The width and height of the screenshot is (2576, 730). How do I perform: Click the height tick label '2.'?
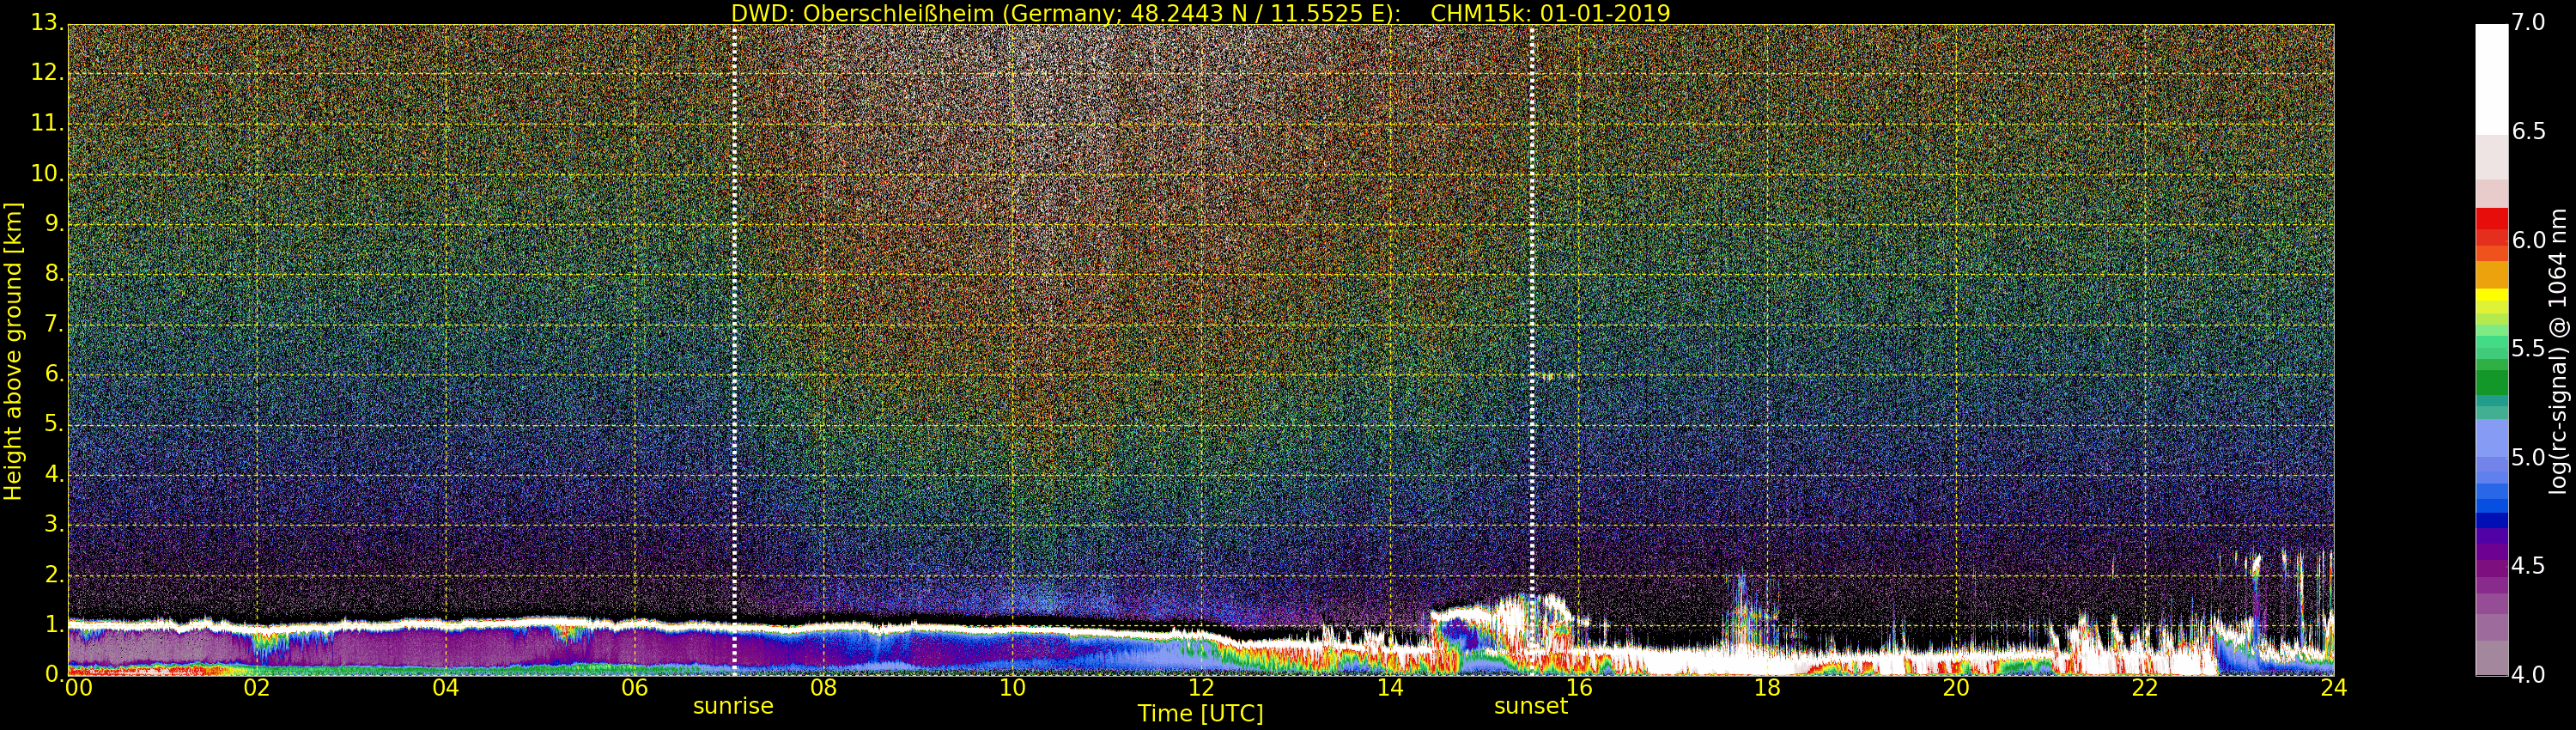click(53, 574)
